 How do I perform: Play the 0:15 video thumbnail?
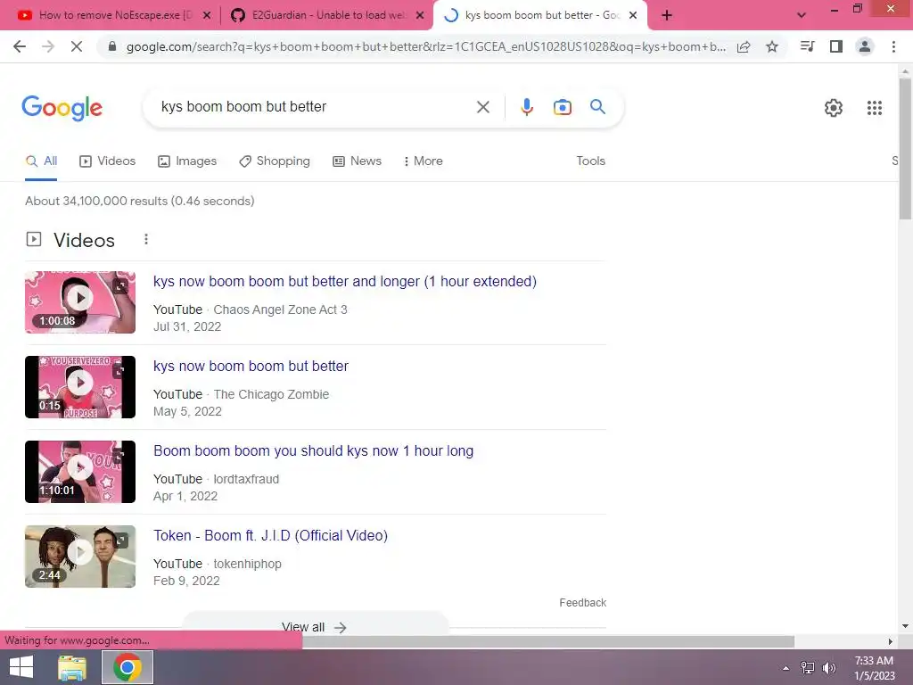[x=80, y=387]
